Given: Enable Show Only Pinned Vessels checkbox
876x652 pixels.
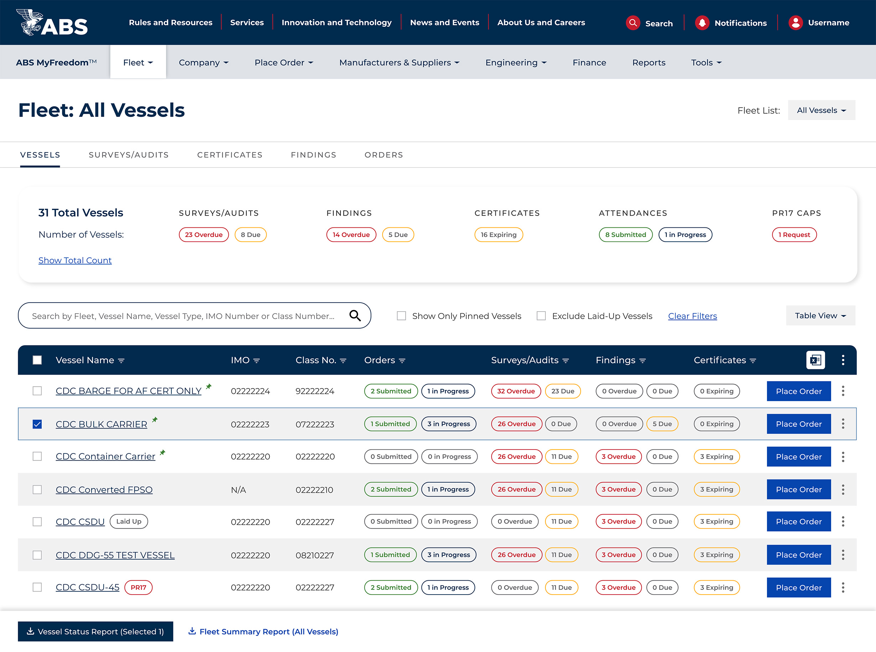Looking at the screenshot, I should tap(401, 316).
